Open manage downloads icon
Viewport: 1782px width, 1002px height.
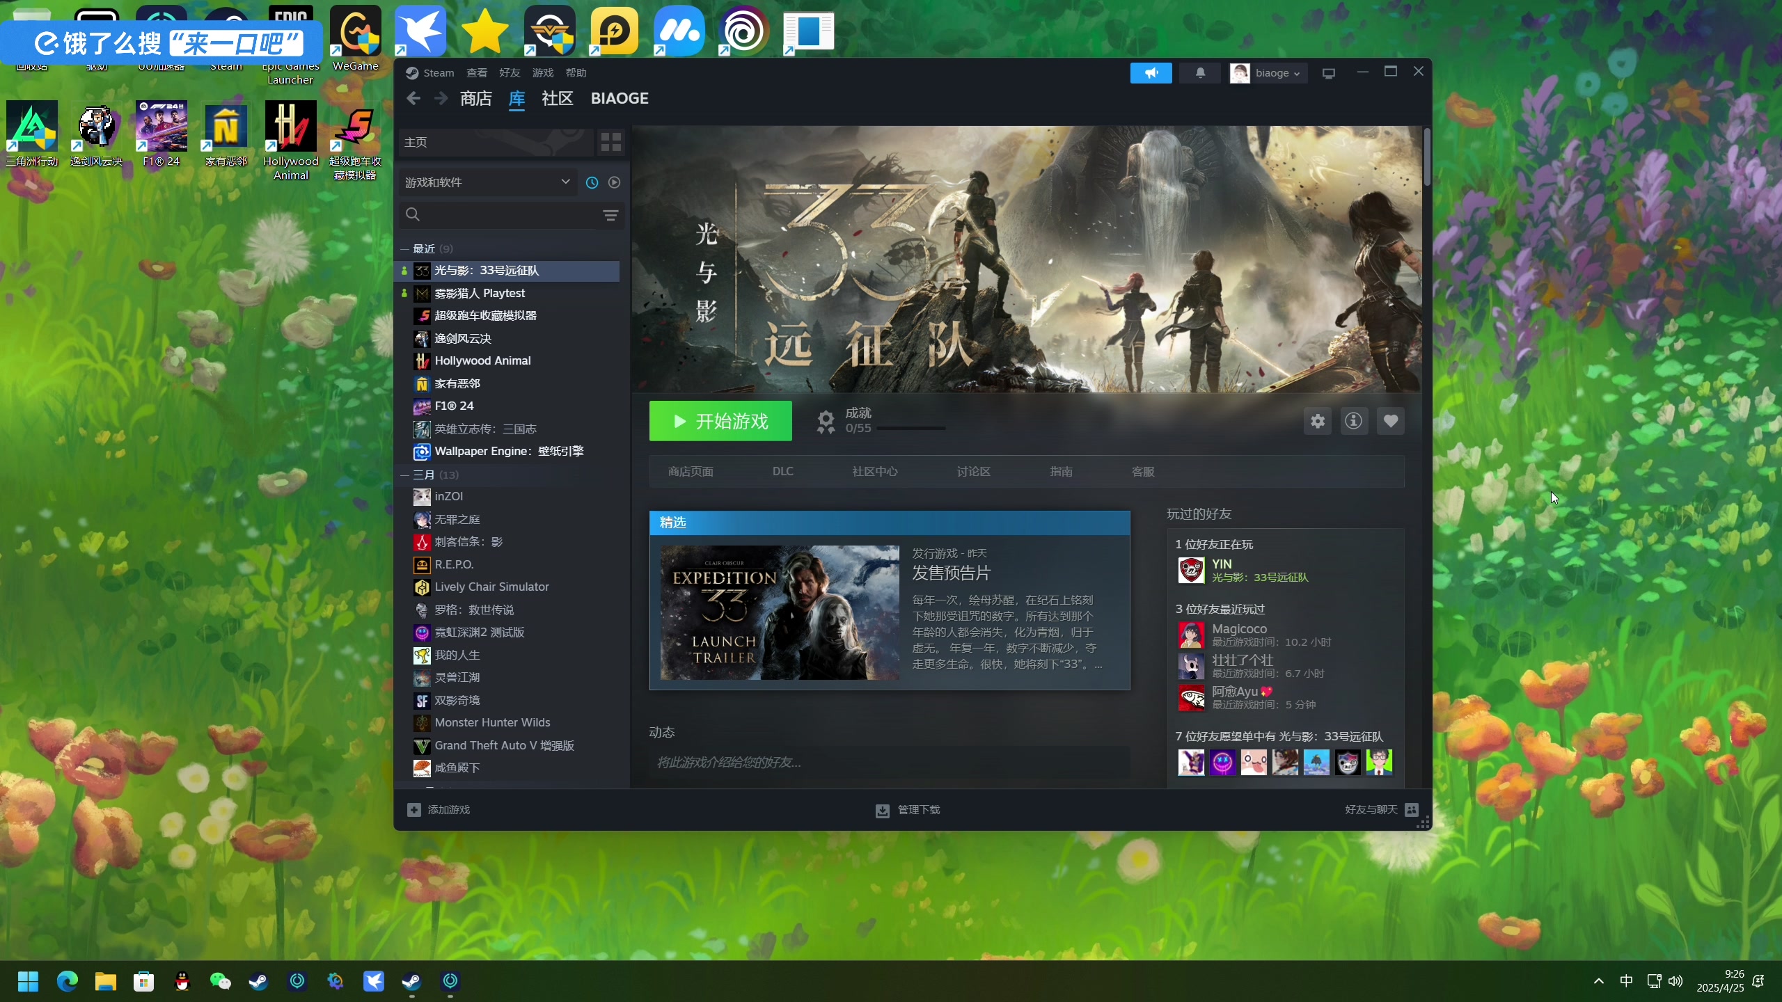pyautogui.click(x=882, y=810)
